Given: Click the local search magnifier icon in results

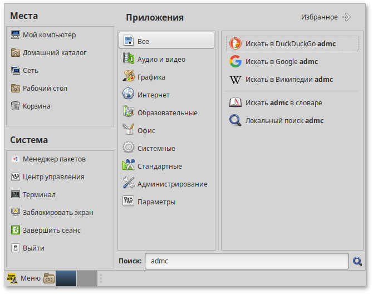Looking at the screenshot, I should (x=235, y=121).
